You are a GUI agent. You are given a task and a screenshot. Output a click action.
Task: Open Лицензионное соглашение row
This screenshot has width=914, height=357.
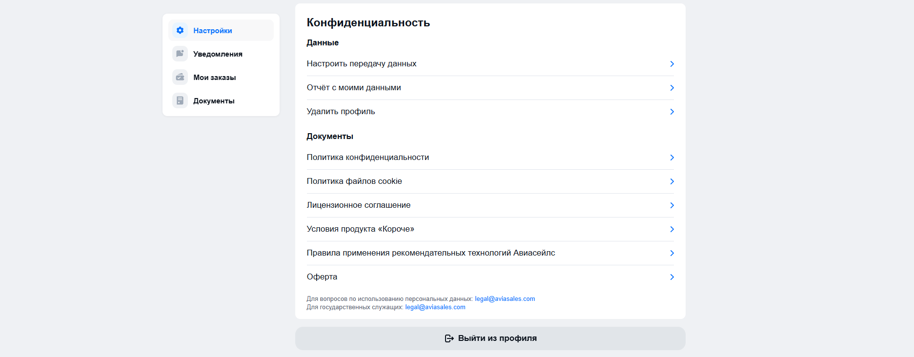point(490,205)
